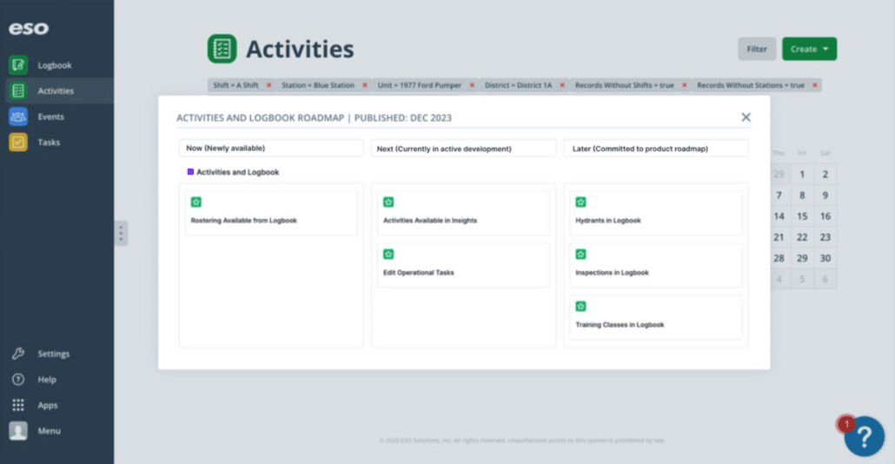The image size is (895, 464).
Task: Expand the Create dropdown button
Action: click(x=809, y=50)
